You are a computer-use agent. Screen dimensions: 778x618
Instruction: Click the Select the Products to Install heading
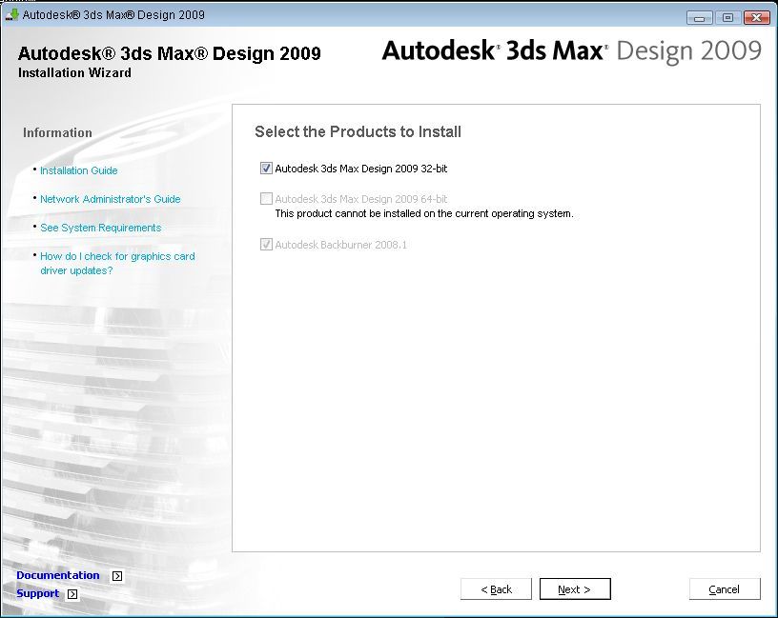[x=358, y=132]
